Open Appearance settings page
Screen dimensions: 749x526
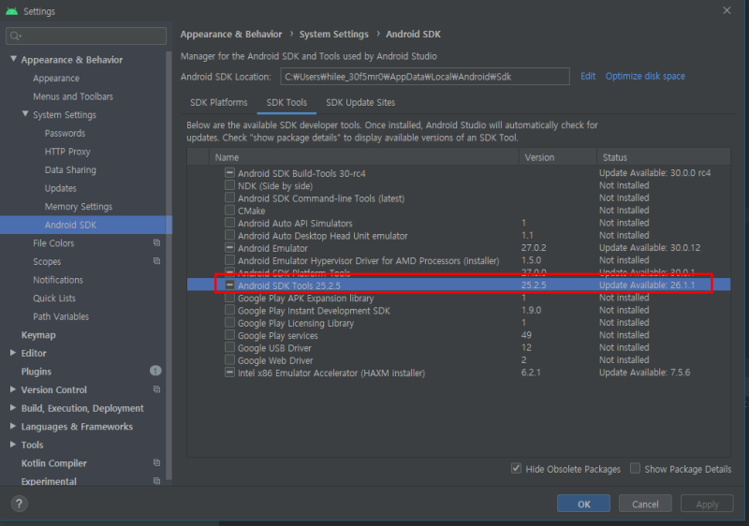[x=56, y=78]
